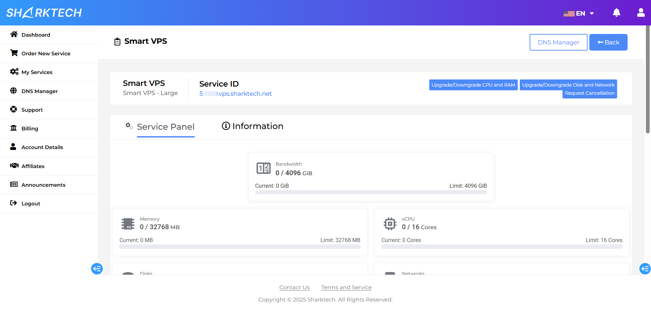Click the 0 / 4096 GiB bandwidth value
The width and height of the screenshot is (651, 312).
[294, 173]
